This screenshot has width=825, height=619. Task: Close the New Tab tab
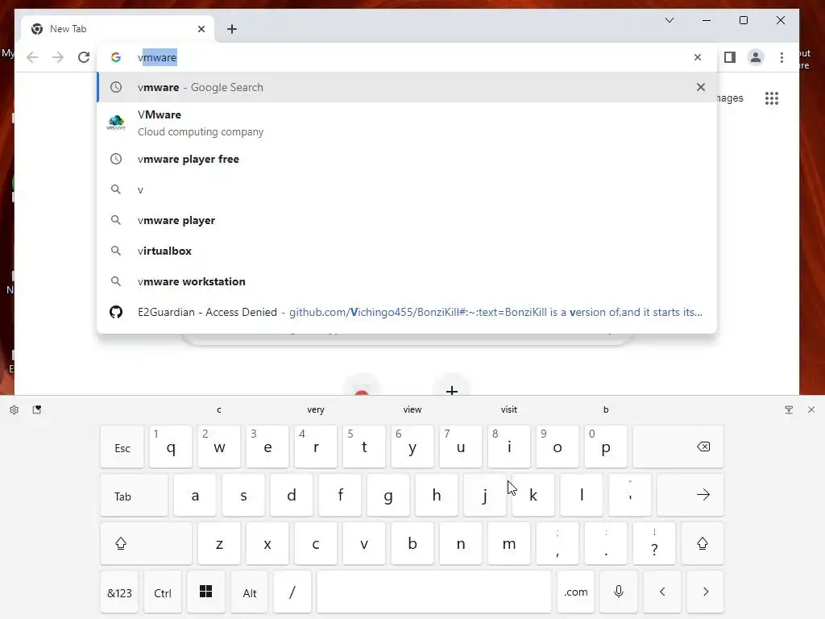coord(201,29)
